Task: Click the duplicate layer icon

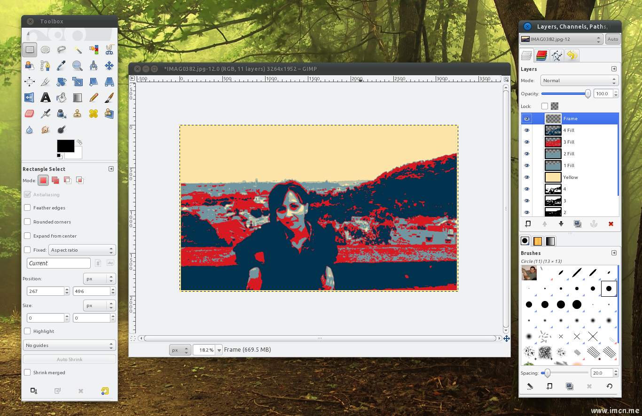Action: (578, 224)
